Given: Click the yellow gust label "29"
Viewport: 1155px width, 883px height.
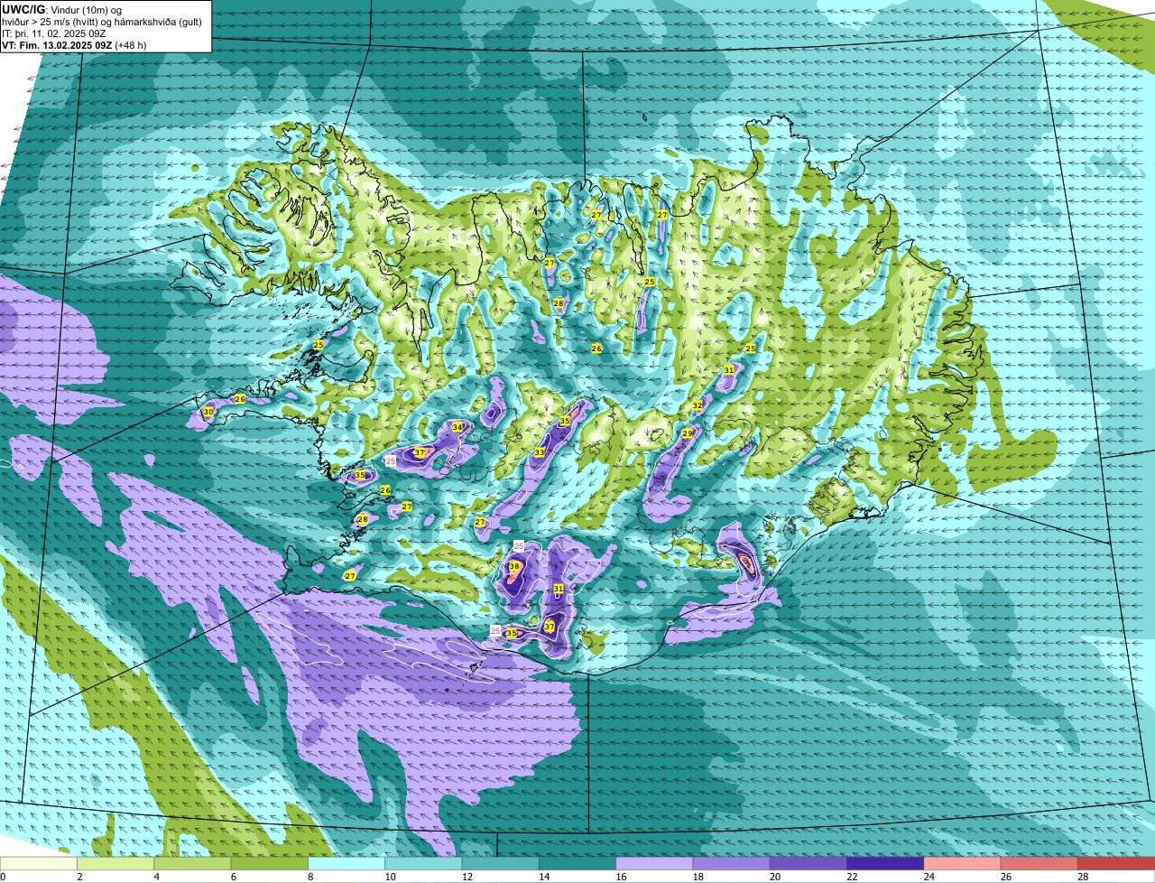Looking at the screenshot, I should 688,433.
